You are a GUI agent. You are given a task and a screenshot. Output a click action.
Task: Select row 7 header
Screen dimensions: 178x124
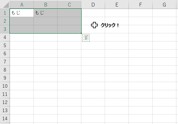pyautogui.click(x=5, y=61)
